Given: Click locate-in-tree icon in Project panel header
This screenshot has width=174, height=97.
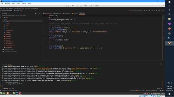Looking at the screenshot, I should [35, 13].
